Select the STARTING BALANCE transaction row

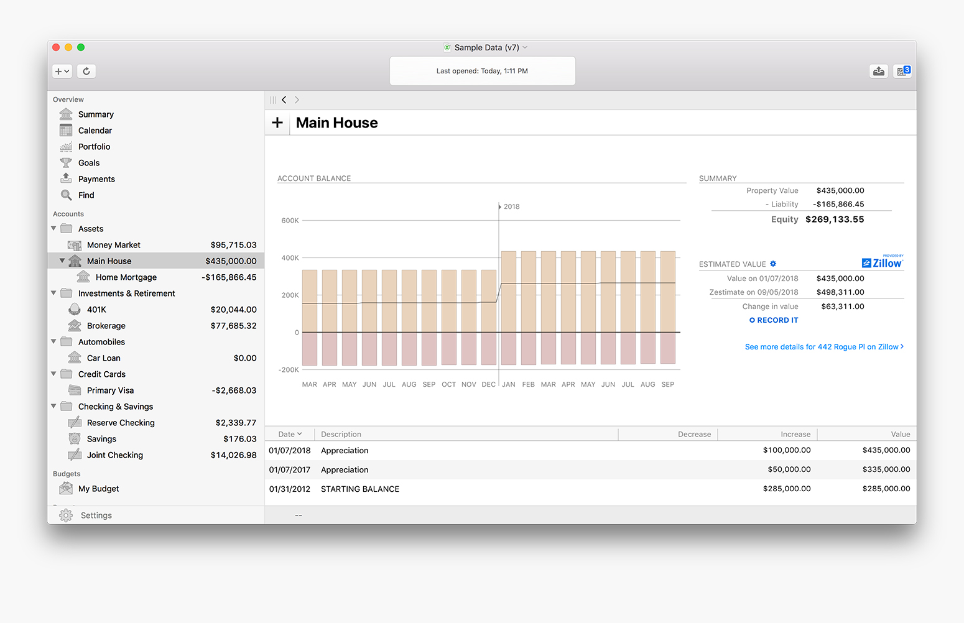pos(590,489)
